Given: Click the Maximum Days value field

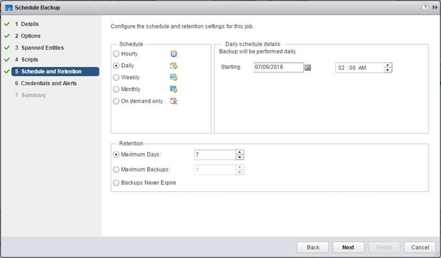Looking at the screenshot, I should click(x=215, y=154).
